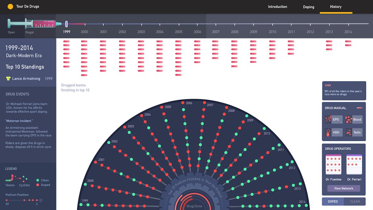Click the HGH drug icon

pyautogui.click(x=328, y=132)
